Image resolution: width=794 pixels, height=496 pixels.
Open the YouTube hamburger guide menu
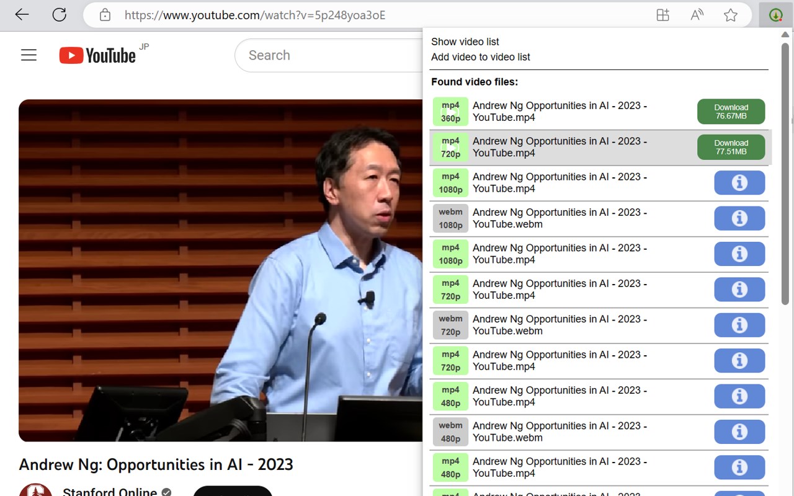[29, 55]
